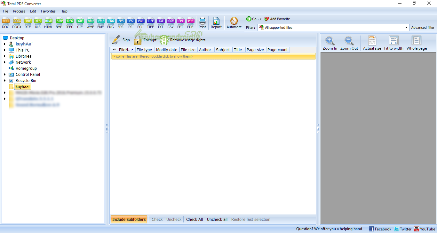This screenshot has height=233, width=437.
Task: Open Advanced filter
Action: [423, 28]
